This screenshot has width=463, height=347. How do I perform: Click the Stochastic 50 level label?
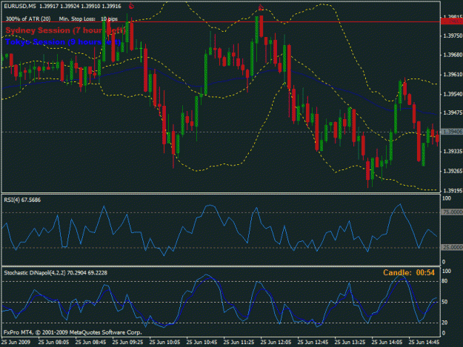coord(444,302)
